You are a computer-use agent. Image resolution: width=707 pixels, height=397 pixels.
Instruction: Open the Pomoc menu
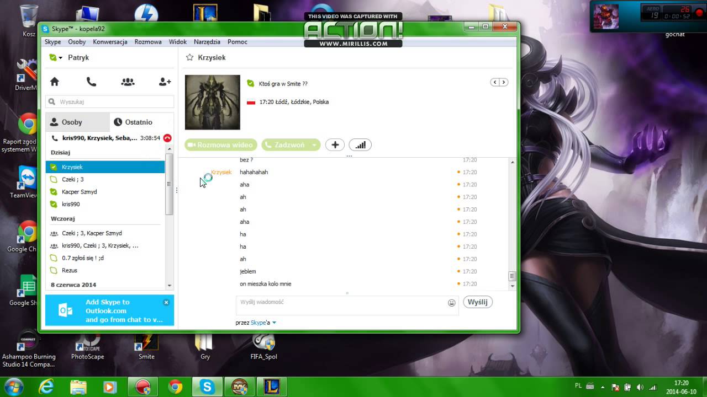point(238,42)
